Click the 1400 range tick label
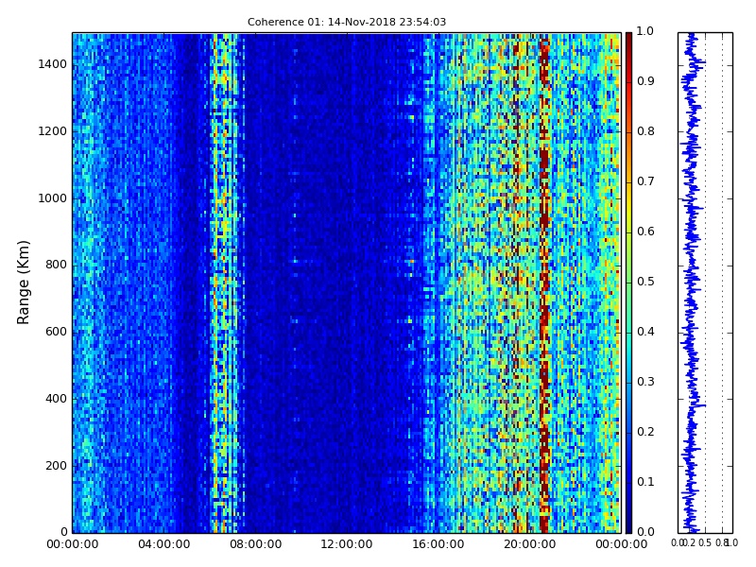Viewport: 756px width, 567px height. coord(53,64)
